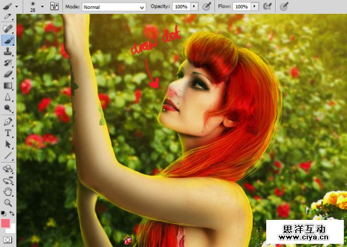347x247 pixels.
Task: Expand the tool preset picker arrow
Action: (x=16, y=7)
